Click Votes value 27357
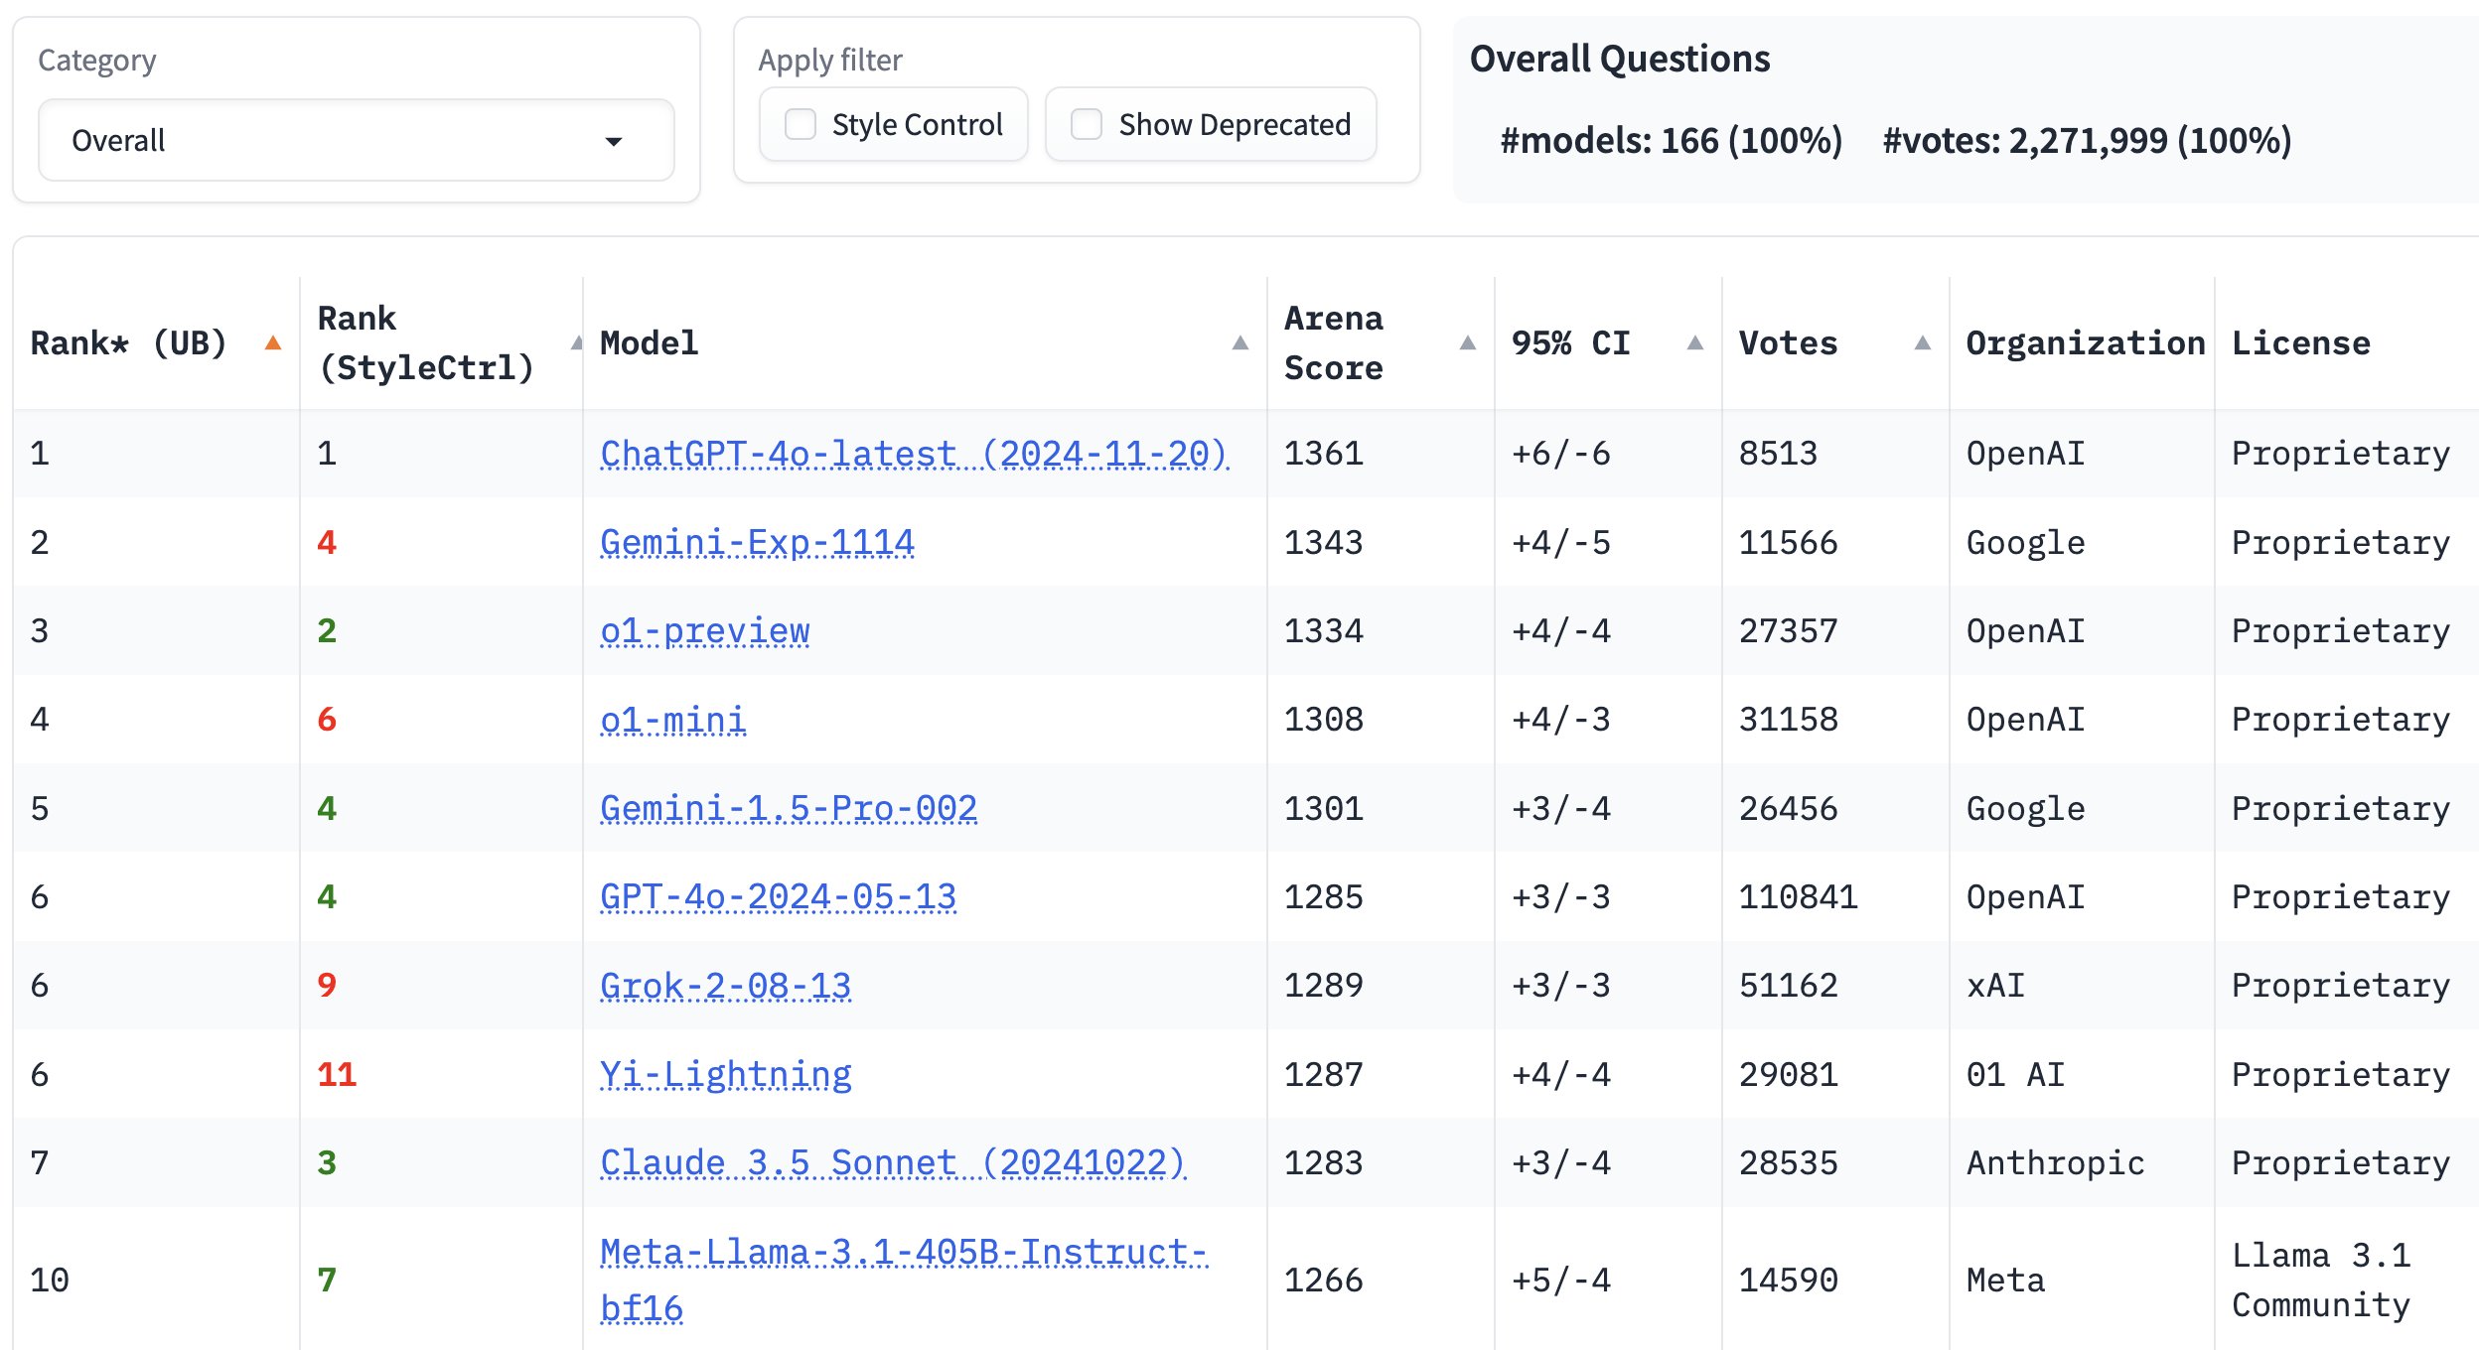 (1788, 631)
